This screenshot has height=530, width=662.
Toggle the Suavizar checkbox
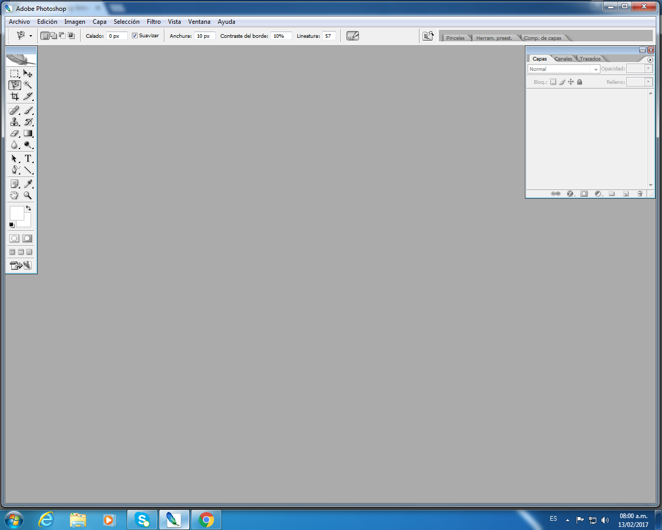coord(134,36)
